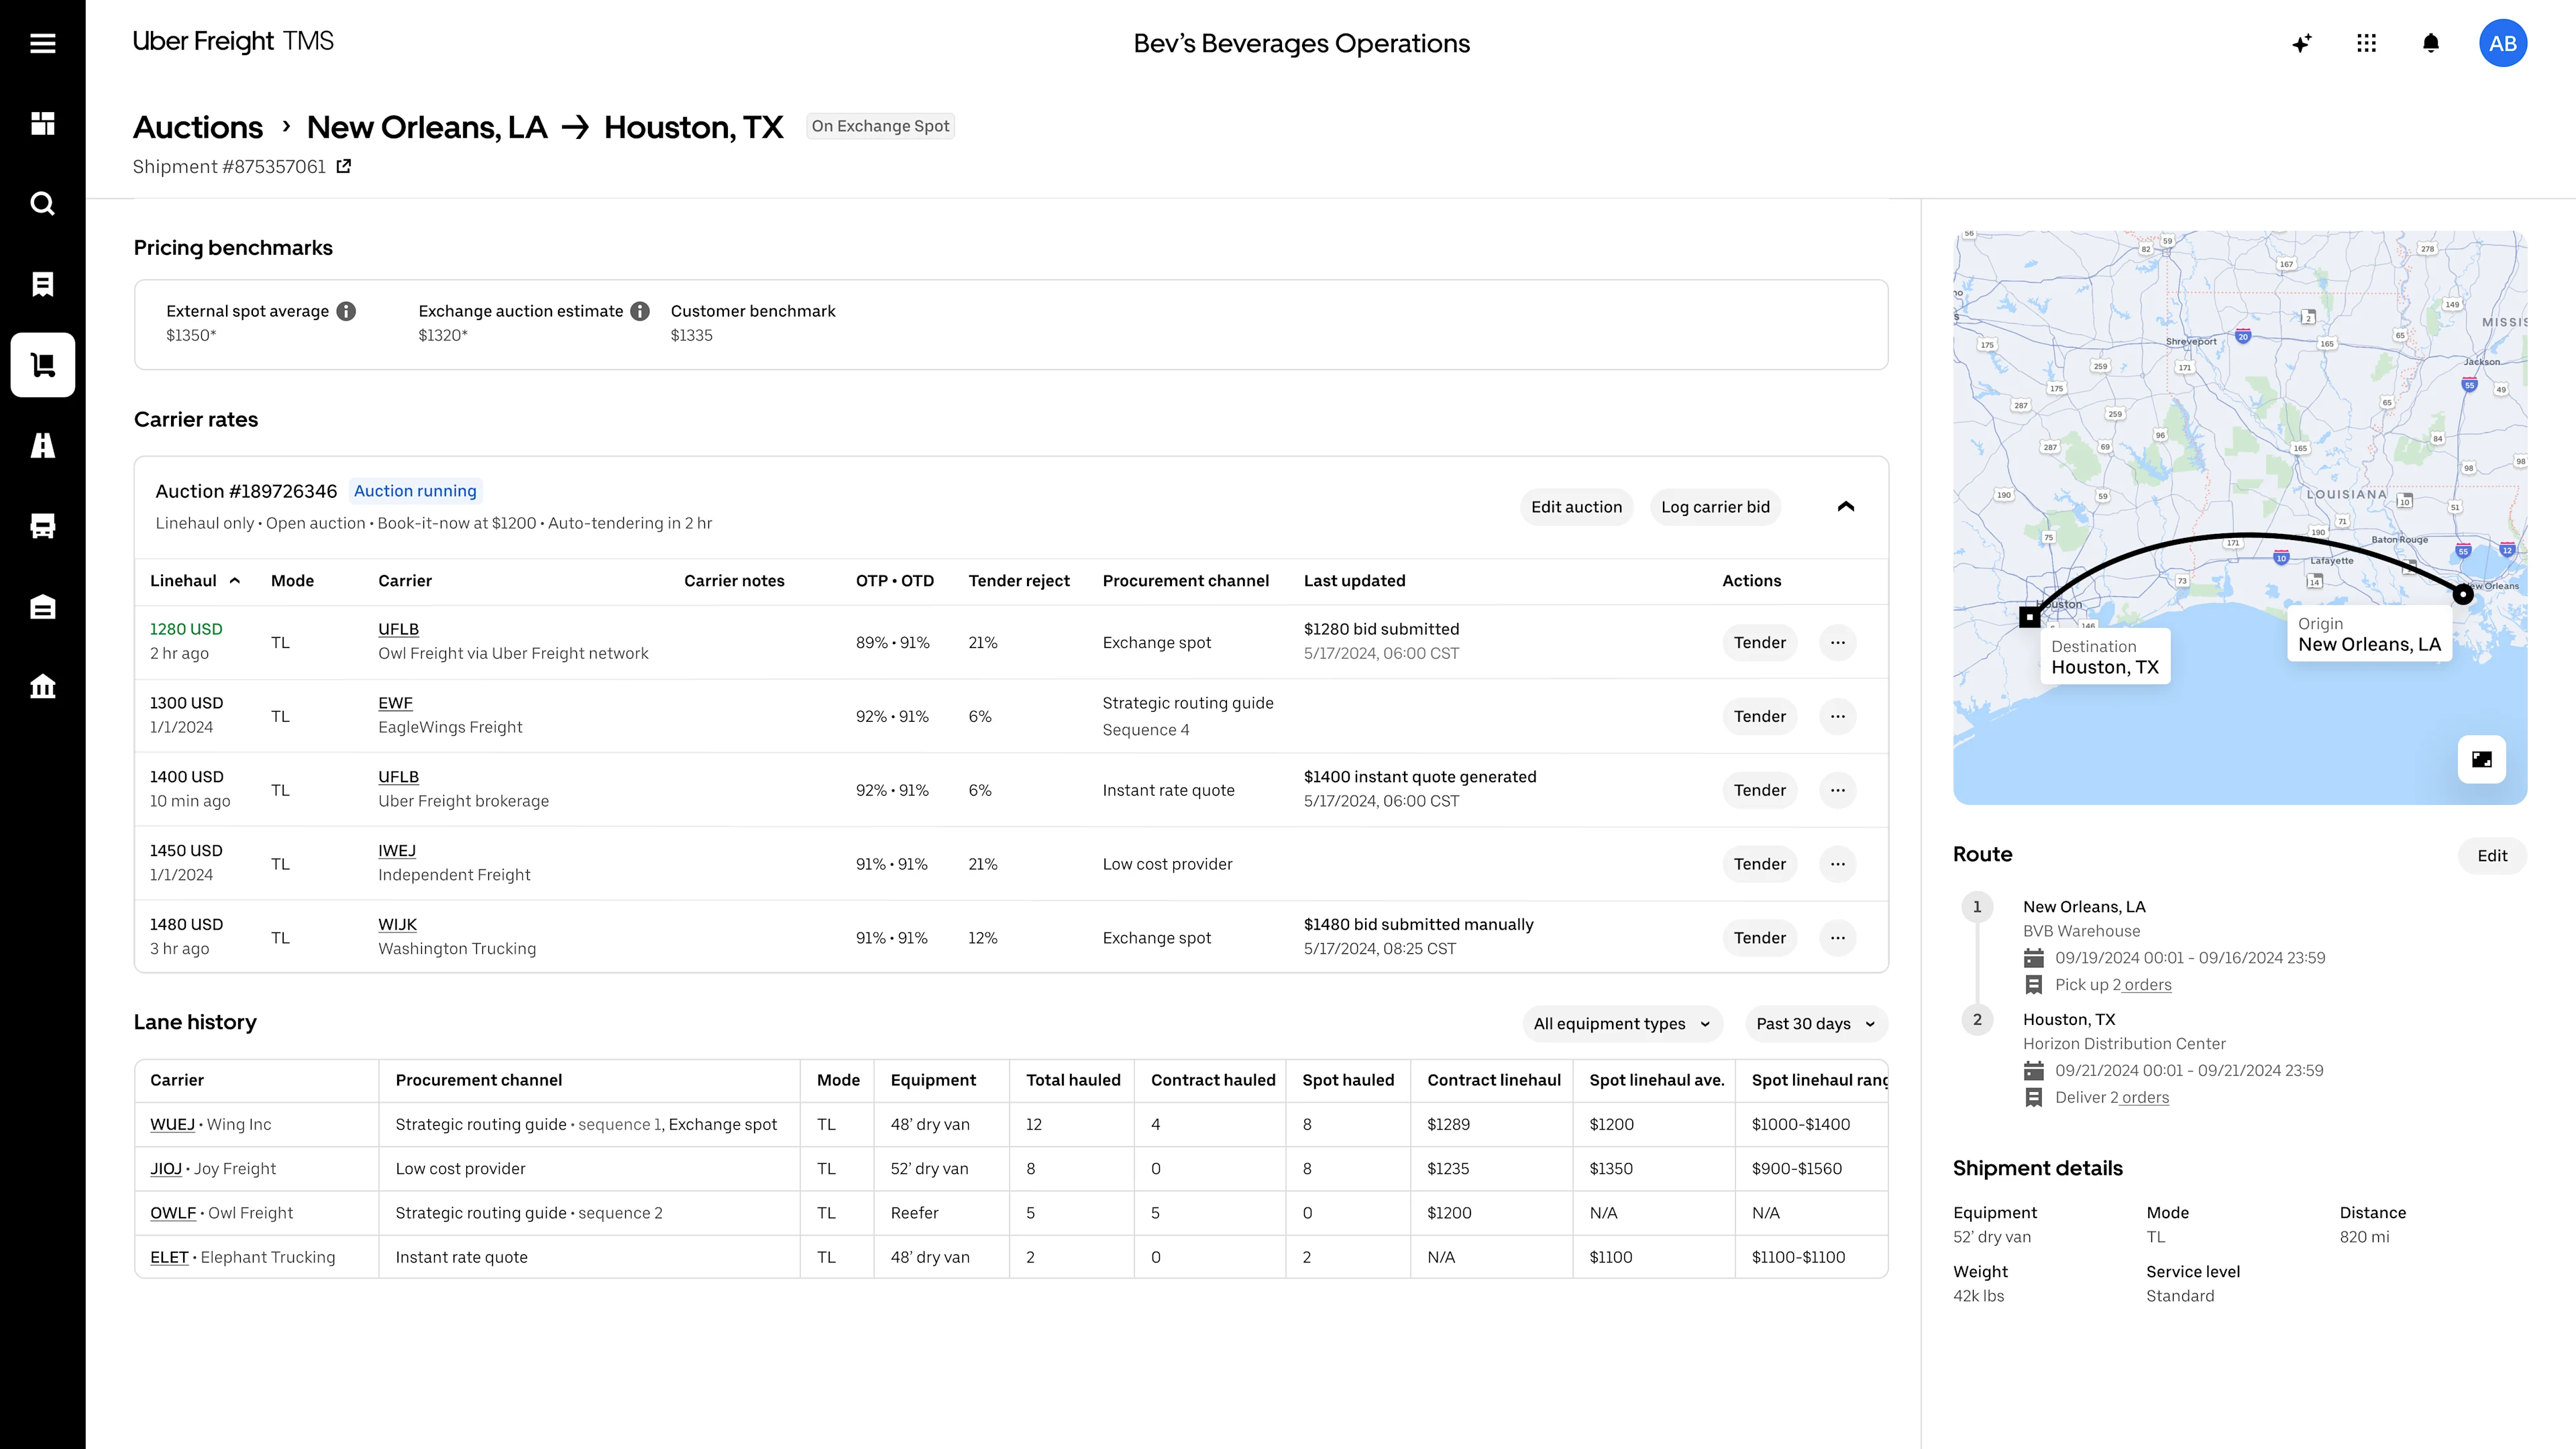Open the All equipment types dropdown

point(1622,1023)
